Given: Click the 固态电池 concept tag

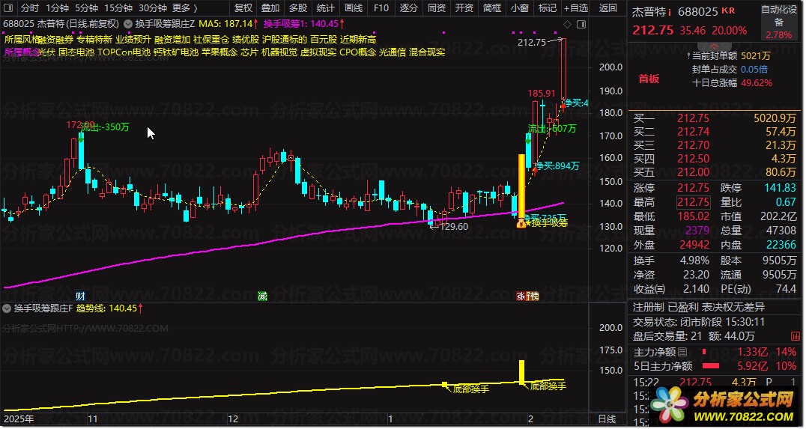Looking at the screenshot, I should [76, 52].
